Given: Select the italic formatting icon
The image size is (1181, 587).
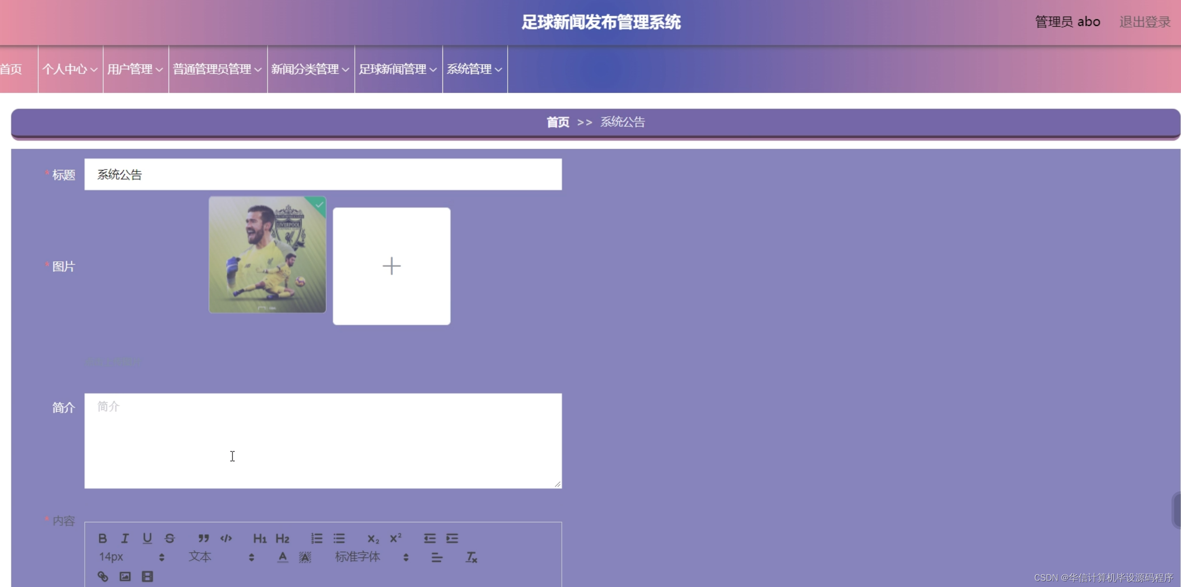Looking at the screenshot, I should click(125, 538).
